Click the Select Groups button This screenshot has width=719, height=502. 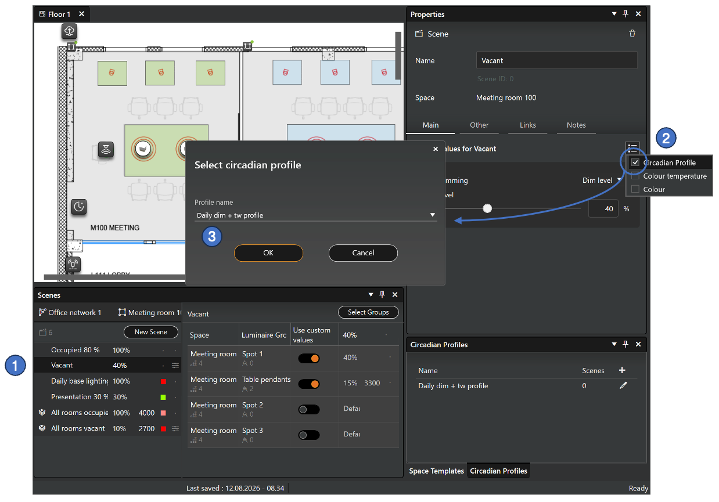click(368, 312)
